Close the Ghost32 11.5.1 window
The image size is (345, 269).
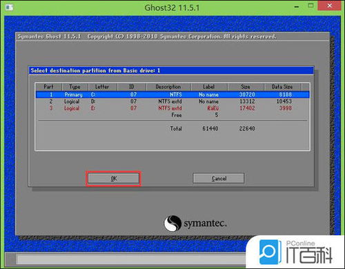point(329,6)
